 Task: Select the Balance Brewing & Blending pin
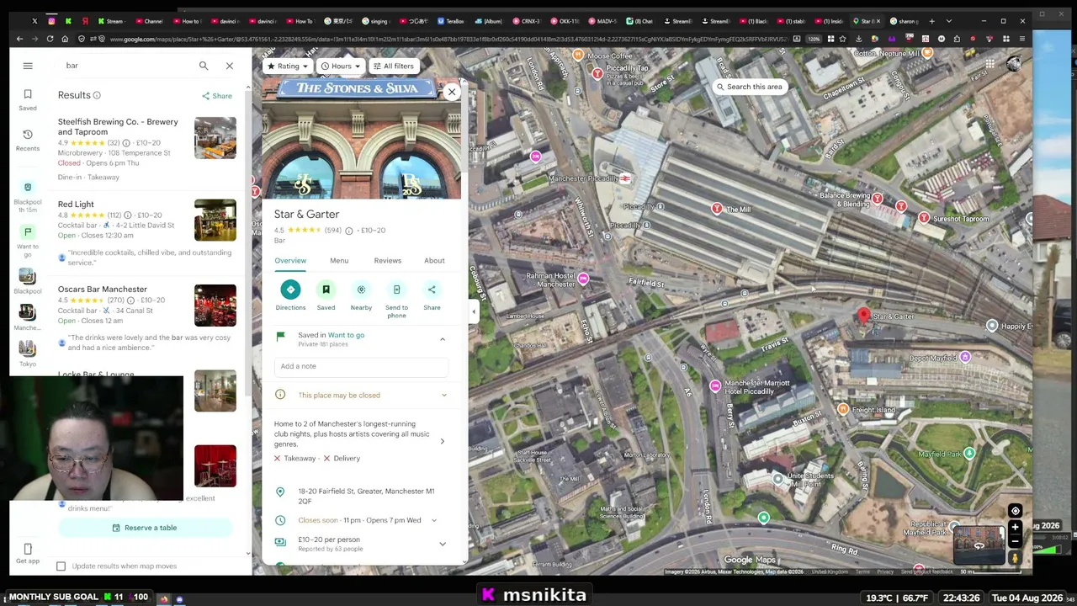(x=877, y=199)
